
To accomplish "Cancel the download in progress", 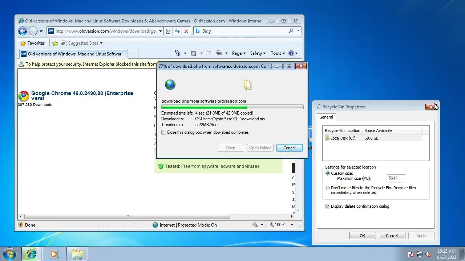I will [x=290, y=148].
